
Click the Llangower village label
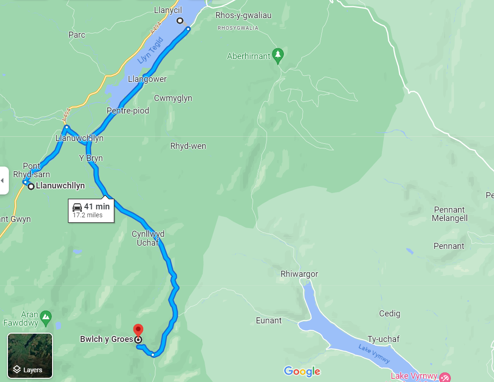pos(147,79)
